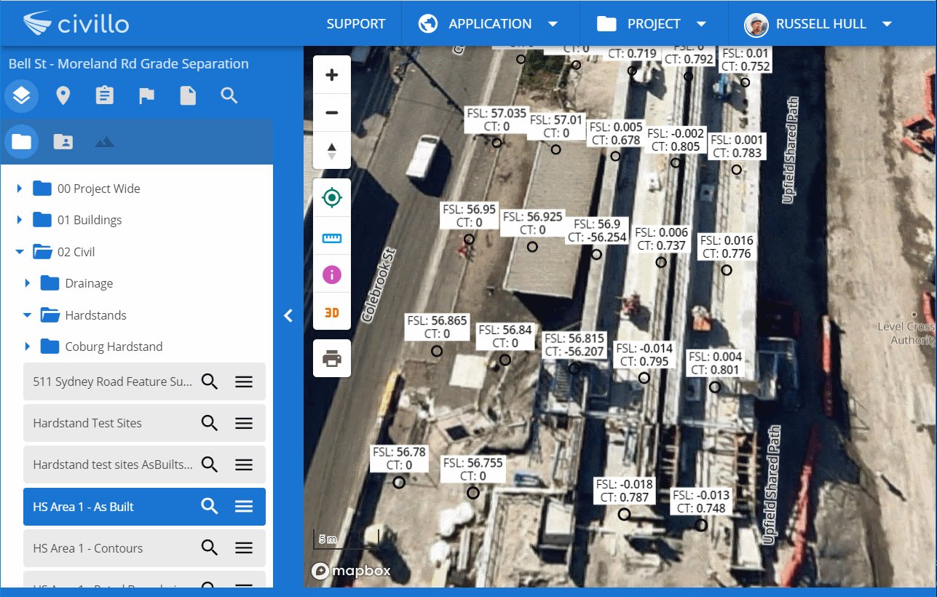The height and width of the screenshot is (597, 937).
Task: Click the project title Bell St - Moreland Rd
Action: click(x=128, y=64)
